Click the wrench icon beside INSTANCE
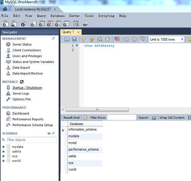Image resolution: width=191 pixels, height=181 pixels. (x=22, y=82)
